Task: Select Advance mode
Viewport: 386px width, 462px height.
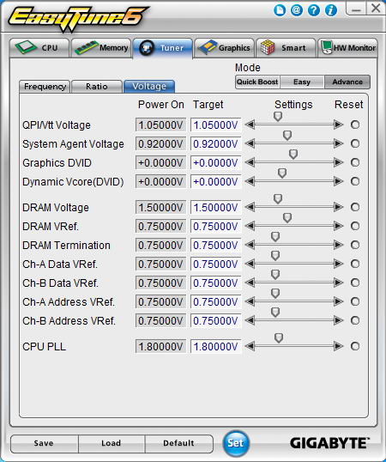Action: click(x=347, y=82)
